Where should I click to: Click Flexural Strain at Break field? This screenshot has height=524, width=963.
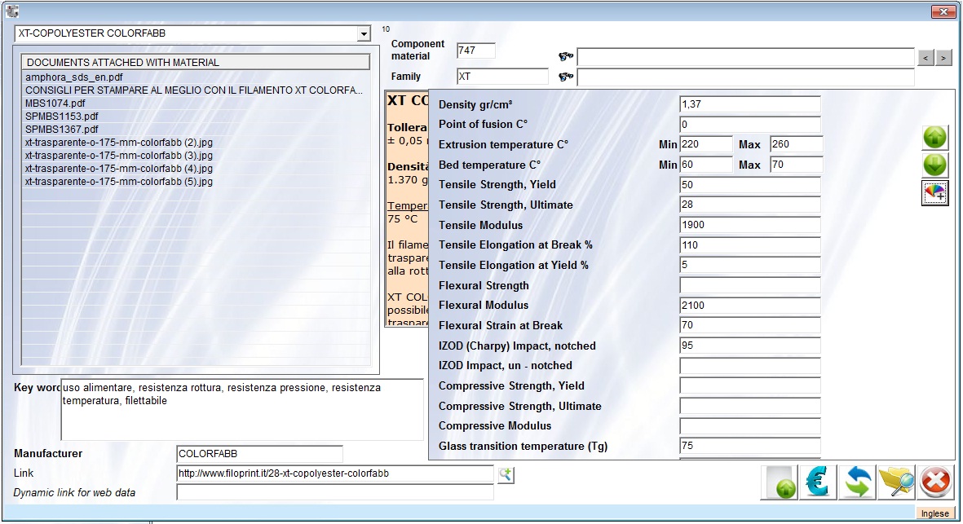[x=750, y=325]
